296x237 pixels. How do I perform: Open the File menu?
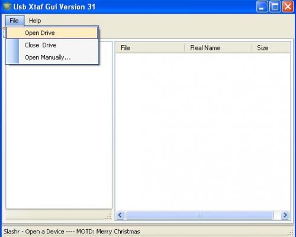tap(15, 21)
